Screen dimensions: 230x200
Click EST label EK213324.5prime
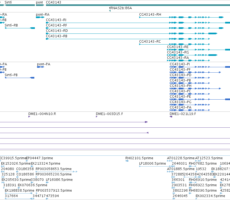tap(45, 164)
